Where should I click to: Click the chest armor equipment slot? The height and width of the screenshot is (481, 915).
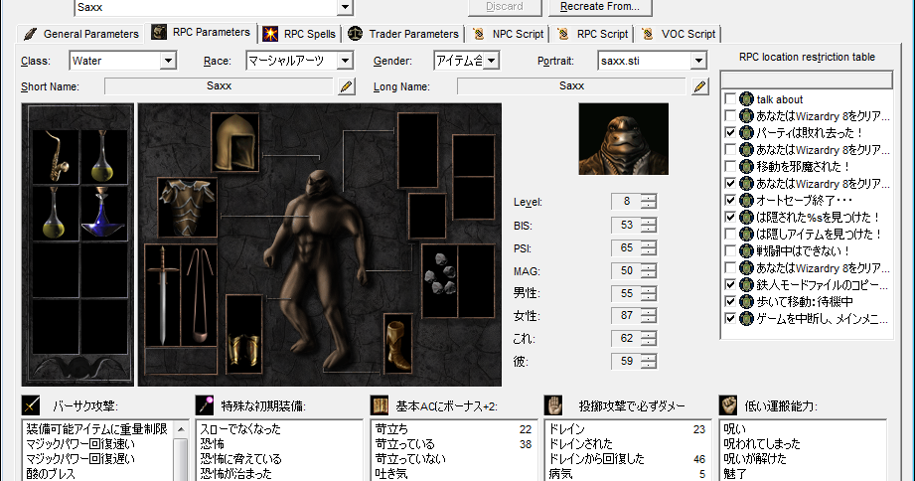tap(188, 208)
